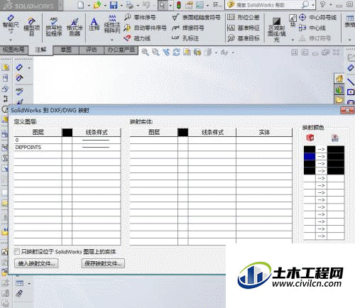The image size is (355, 308).
Task: Click the Print icon in top toolbar
Action: pos(130,5)
